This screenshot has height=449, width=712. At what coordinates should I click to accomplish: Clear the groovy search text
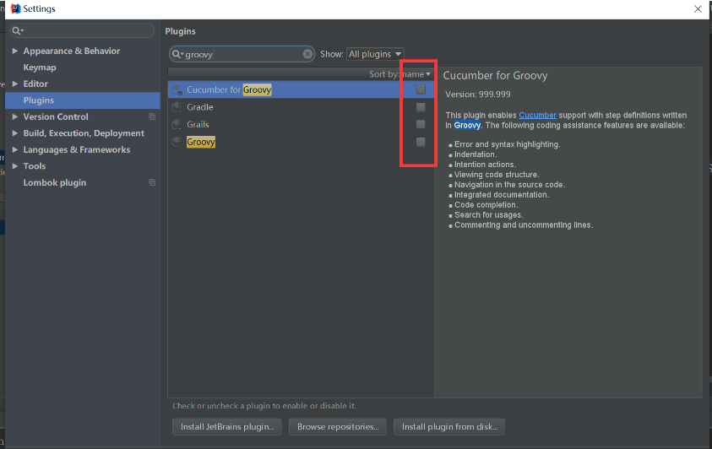307,54
